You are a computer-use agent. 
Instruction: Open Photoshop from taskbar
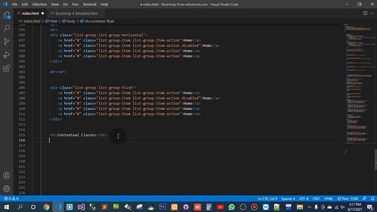(163, 207)
